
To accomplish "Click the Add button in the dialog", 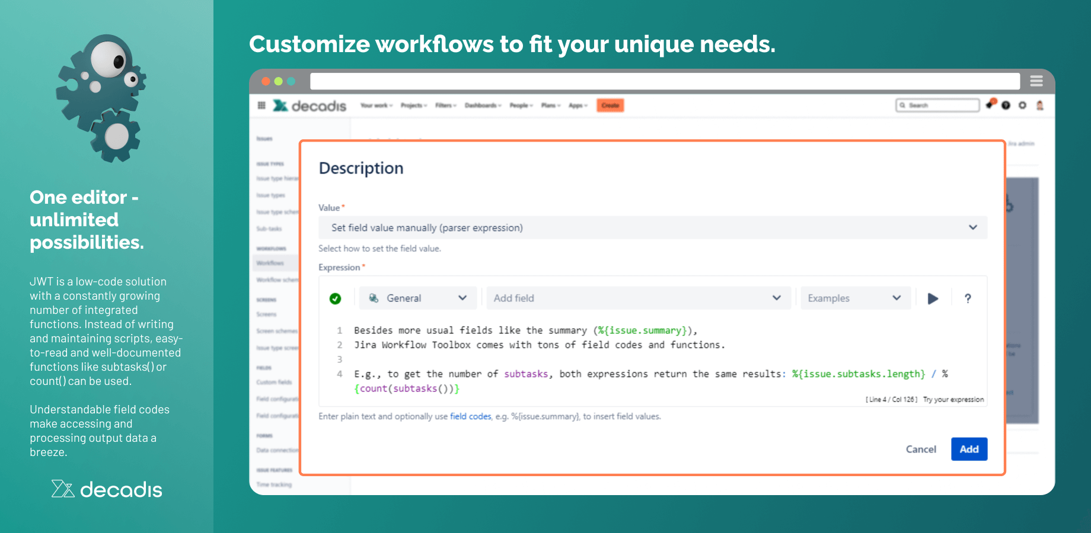I will click(969, 449).
